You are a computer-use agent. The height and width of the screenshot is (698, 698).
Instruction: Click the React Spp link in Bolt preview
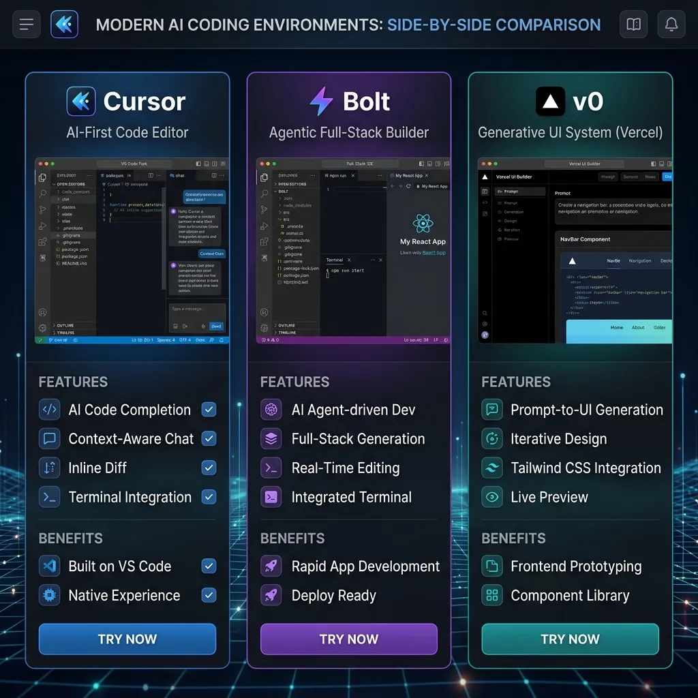coord(434,253)
